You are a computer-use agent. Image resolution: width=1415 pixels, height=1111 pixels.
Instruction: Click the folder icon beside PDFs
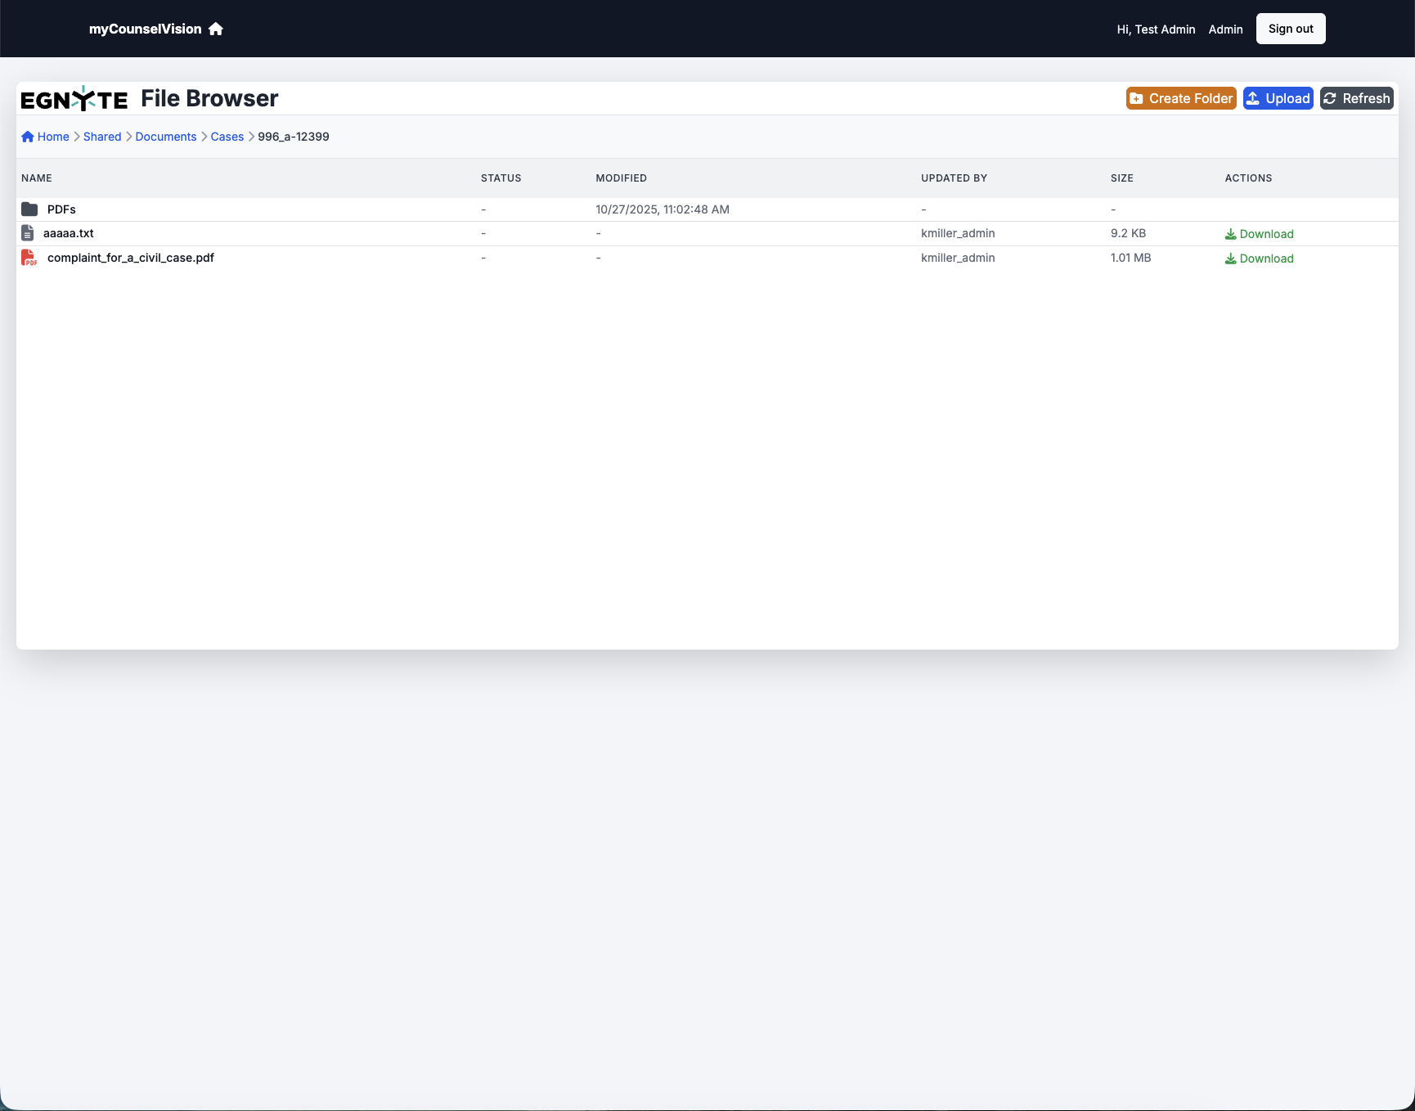point(29,209)
